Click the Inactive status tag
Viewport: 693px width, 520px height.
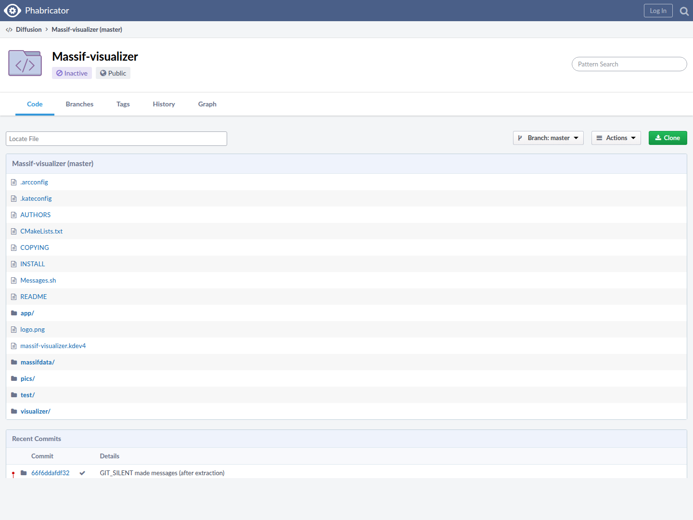point(72,73)
